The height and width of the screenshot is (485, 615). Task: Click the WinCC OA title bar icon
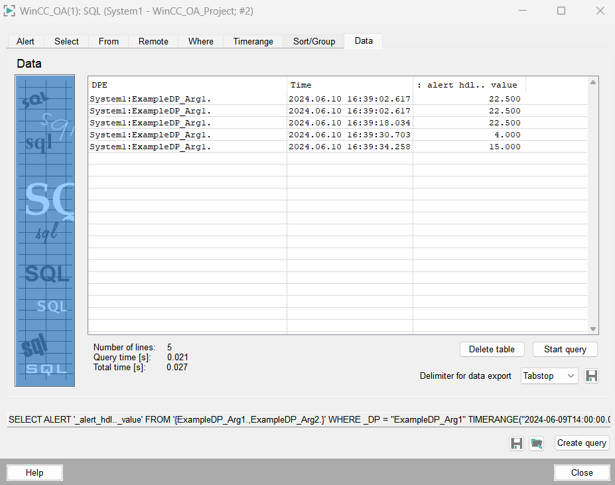10,11
